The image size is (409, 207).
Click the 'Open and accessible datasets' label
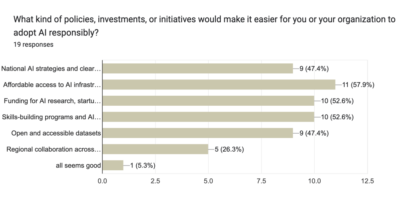coord(56,133)
